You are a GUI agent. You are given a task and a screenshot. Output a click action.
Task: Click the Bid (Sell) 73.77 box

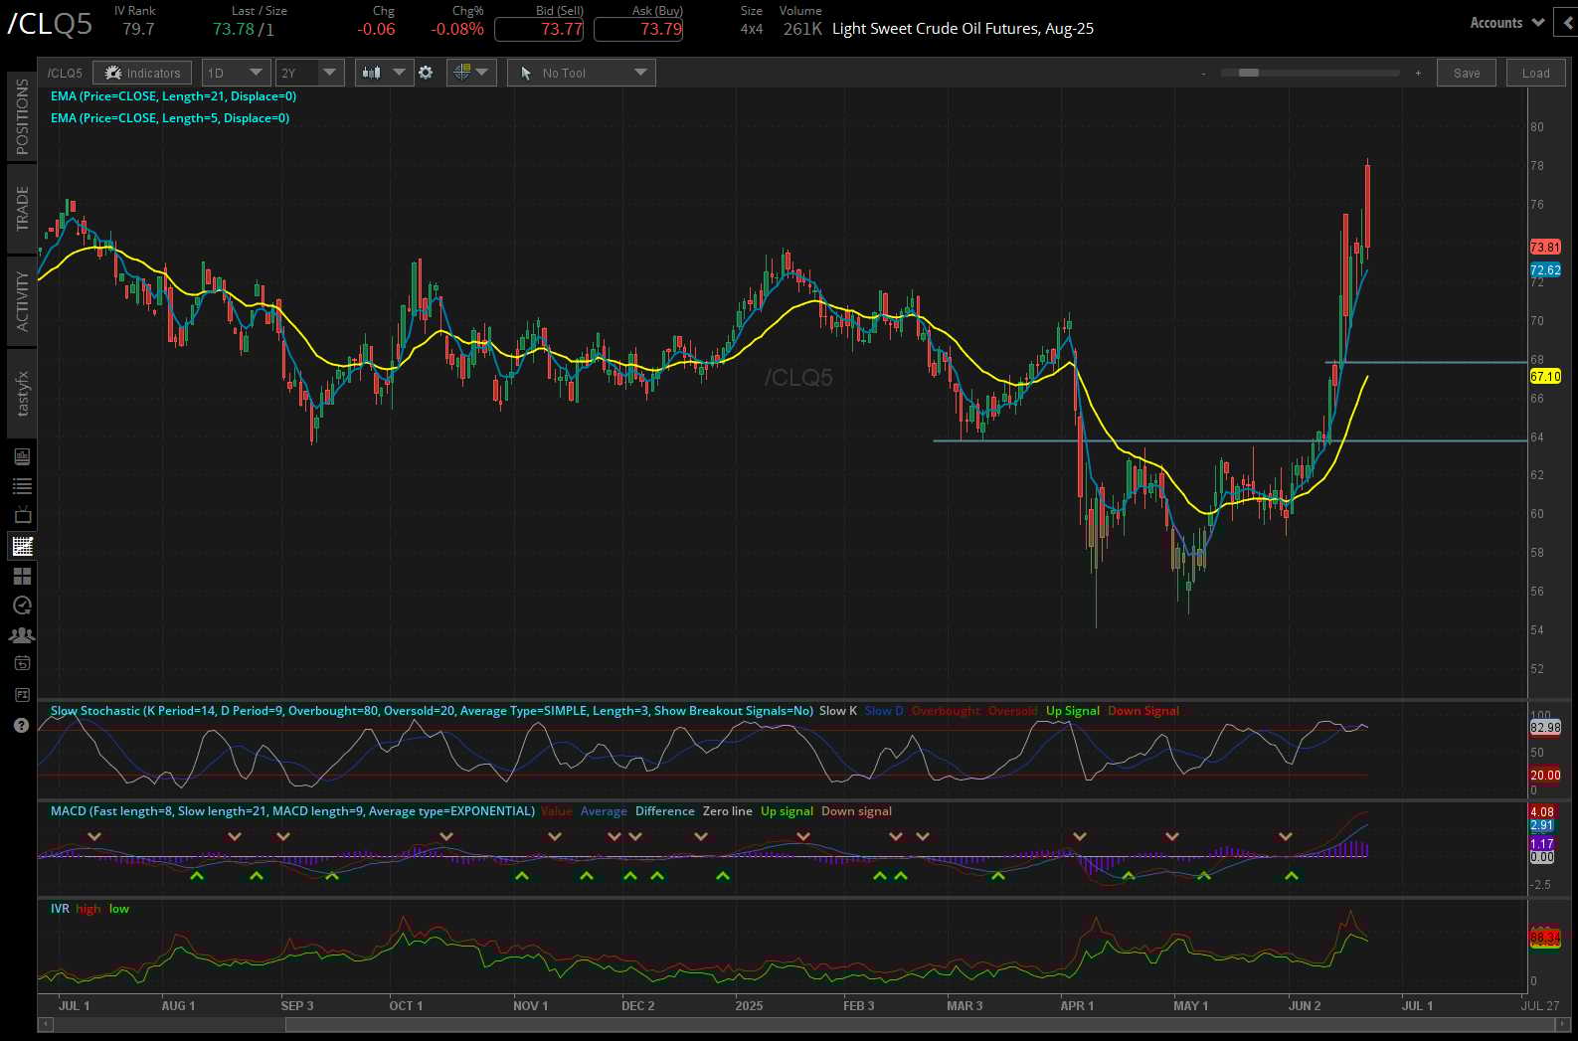coord(539,29)
